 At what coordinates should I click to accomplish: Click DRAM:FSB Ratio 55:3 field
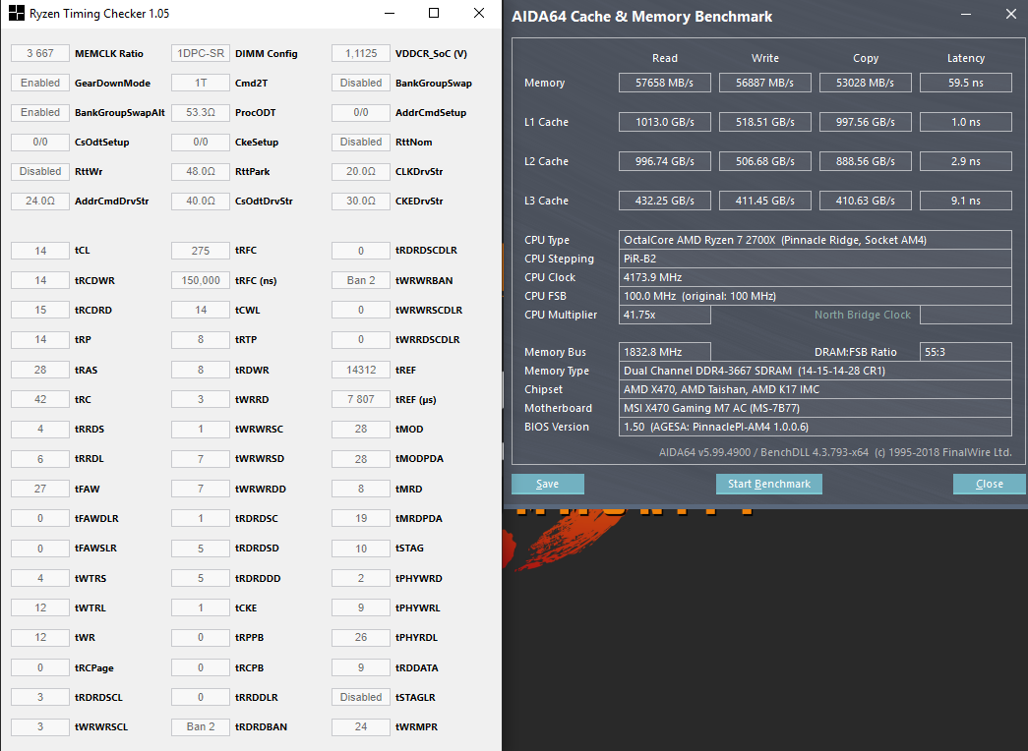966,352
